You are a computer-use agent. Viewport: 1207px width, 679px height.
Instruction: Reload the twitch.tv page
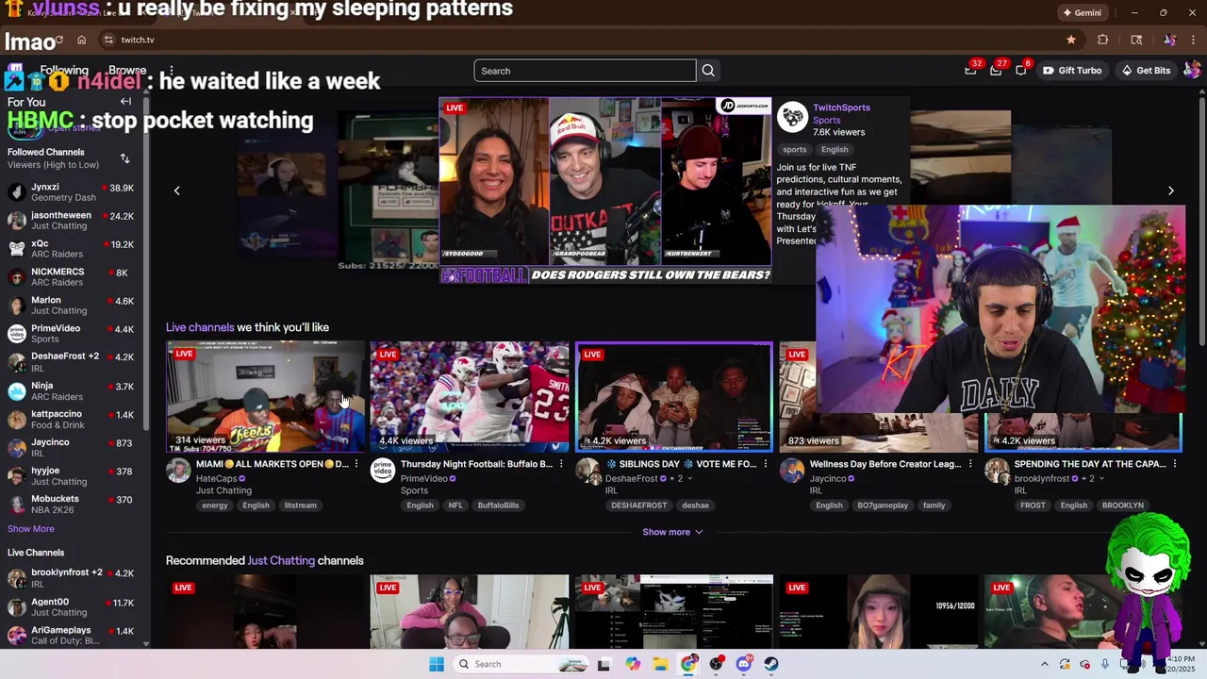click(59, 40)
